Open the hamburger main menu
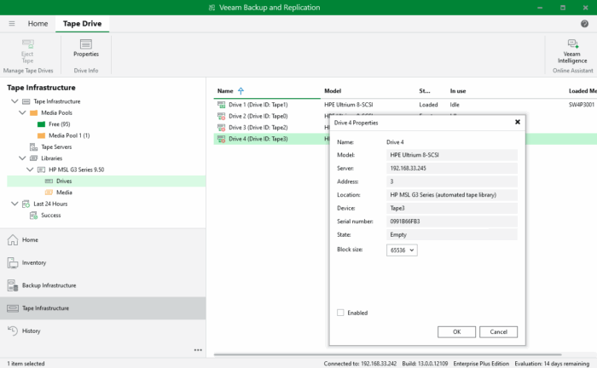The image size is (597, 368). (12, 24)
